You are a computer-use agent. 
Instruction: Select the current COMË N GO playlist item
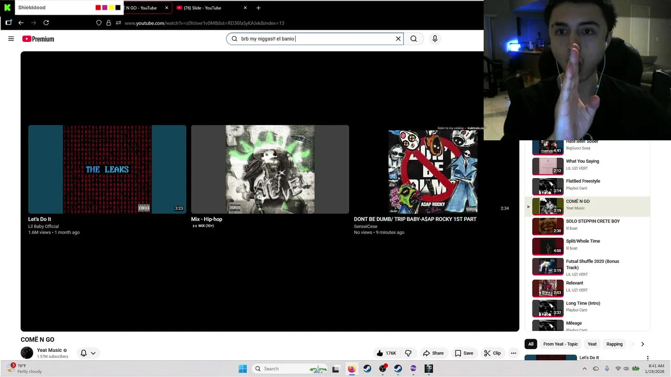pyautogui.click(x=588, y=206)
